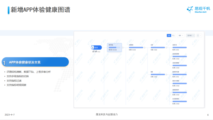Screen dimensions: 213x120
Task: Collapse the circle toggle after the 5.00 bar
Action: [x=145, y=48]
